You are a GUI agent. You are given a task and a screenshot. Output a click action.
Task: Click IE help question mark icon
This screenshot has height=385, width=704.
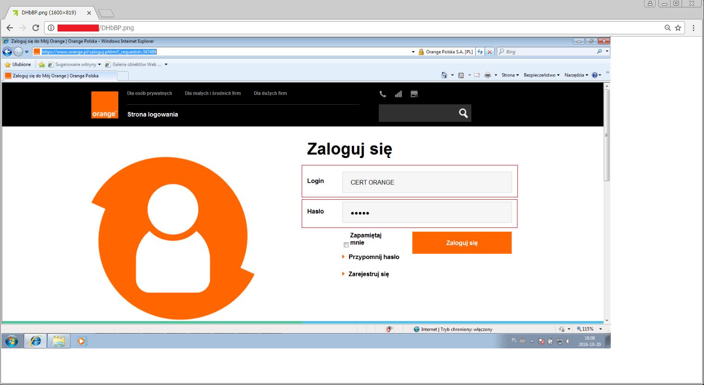coord(594,75)
